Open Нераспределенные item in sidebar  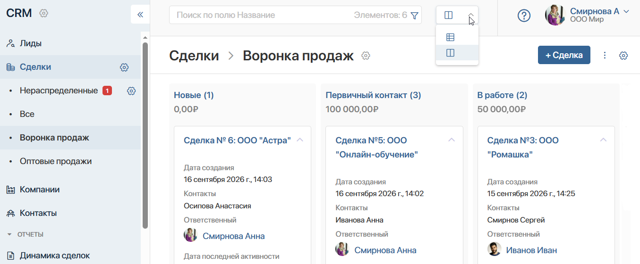(59, 91)
